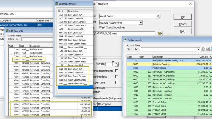Close the Template dialog with the X
The width and height of the screenshot is (212, 119).
(190, 4)
